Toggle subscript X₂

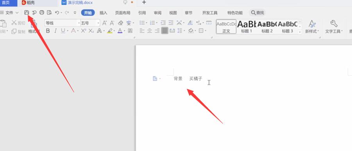[91, 31]
